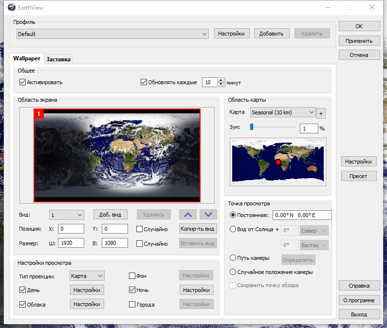Select the Путь камеры radio button
387x328 pixels.
click(x=233, y=258)
